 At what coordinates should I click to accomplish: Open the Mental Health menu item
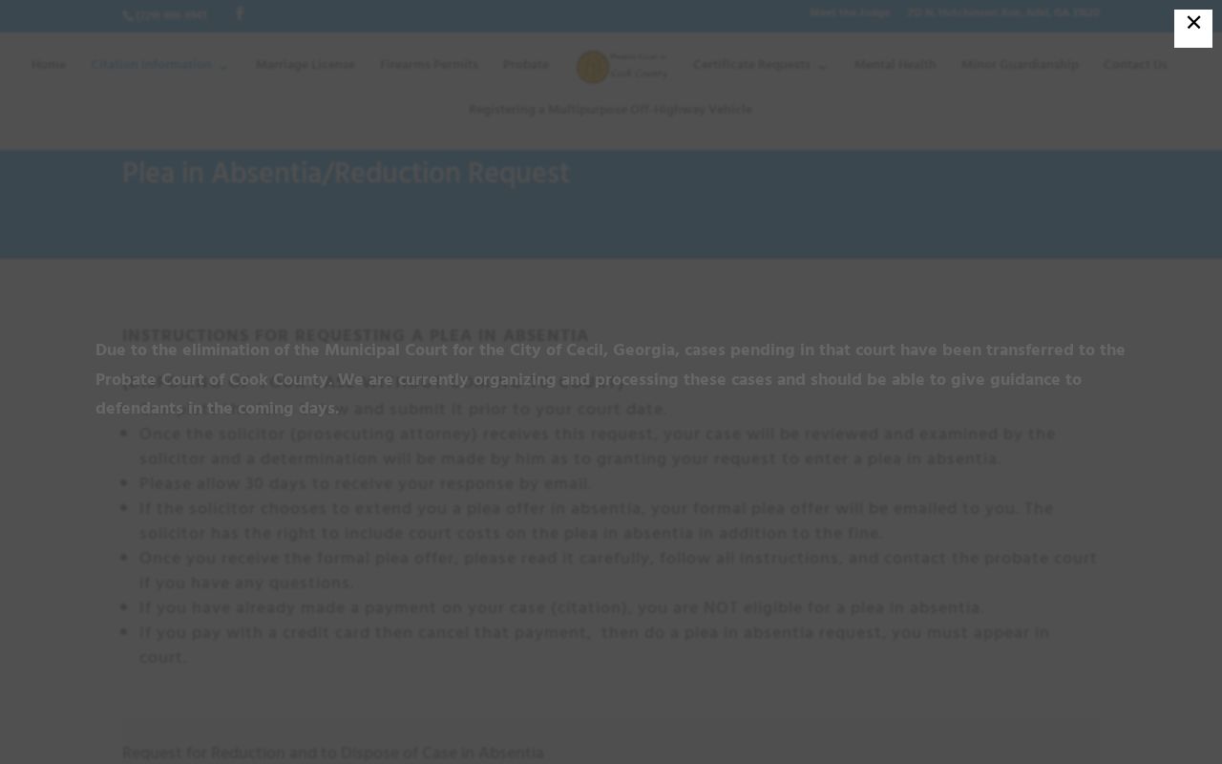(x=895, y=65)
